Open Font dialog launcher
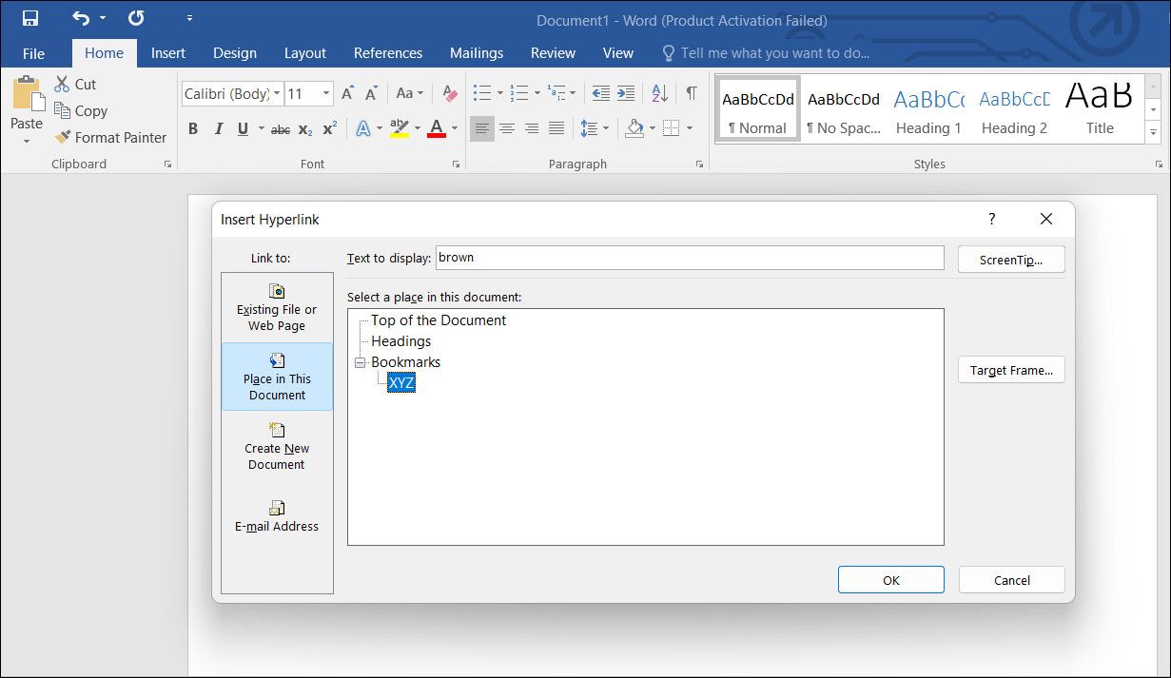 click(455, 165)
